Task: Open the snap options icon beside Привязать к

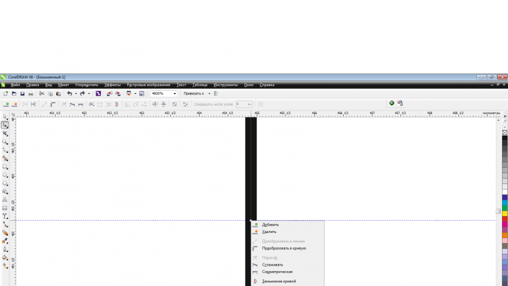Action: coord(216,94)
